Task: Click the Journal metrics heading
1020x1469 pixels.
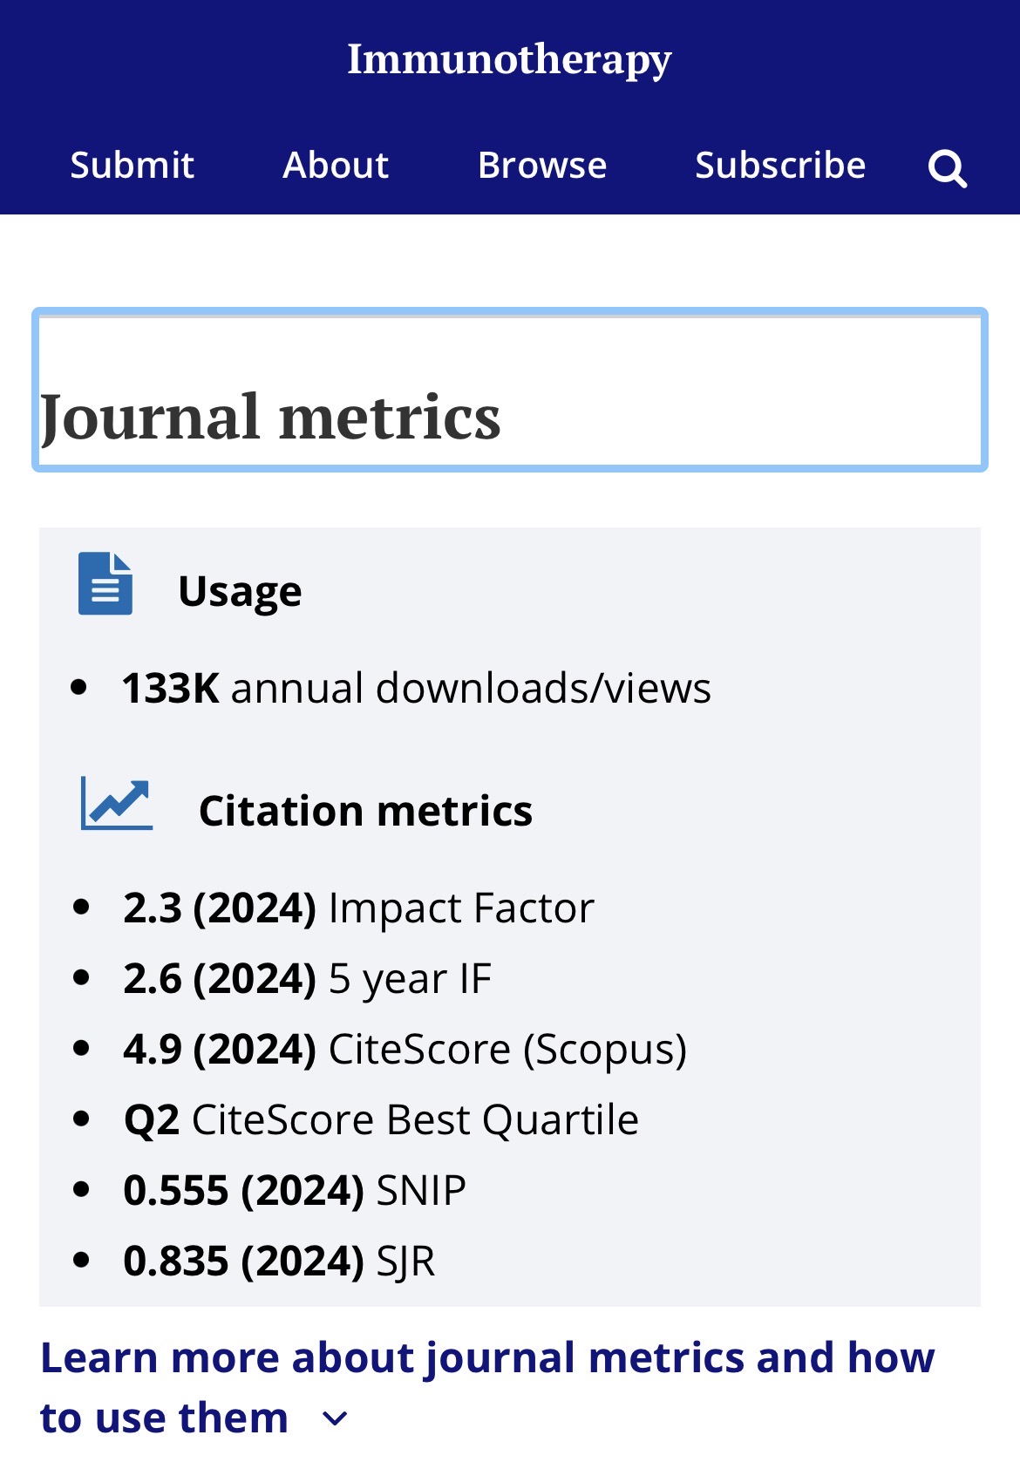Action: pos(271,417)
